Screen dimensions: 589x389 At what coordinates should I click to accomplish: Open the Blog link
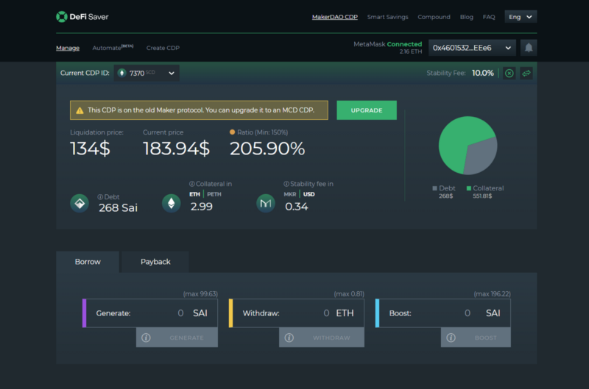pos(467,17)
